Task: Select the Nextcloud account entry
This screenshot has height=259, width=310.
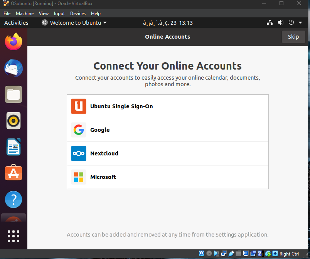Action: pyautogui.click(x=167, y=153)
